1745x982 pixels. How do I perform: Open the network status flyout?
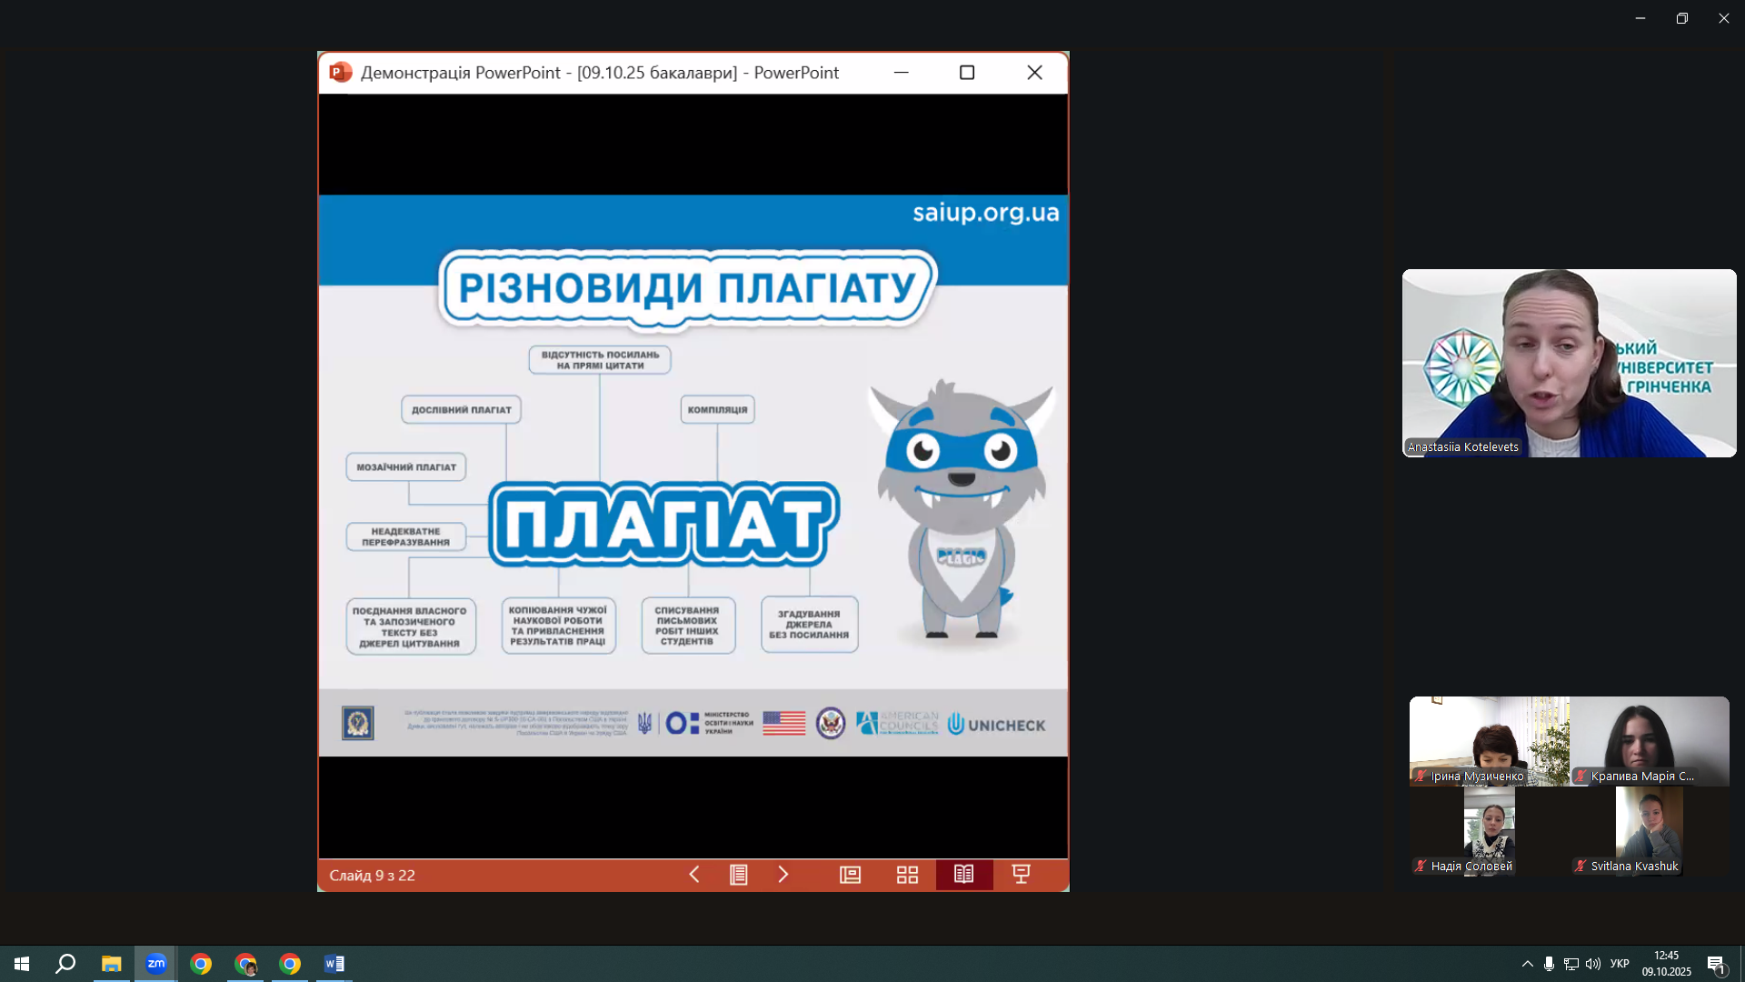(1570, 964)
